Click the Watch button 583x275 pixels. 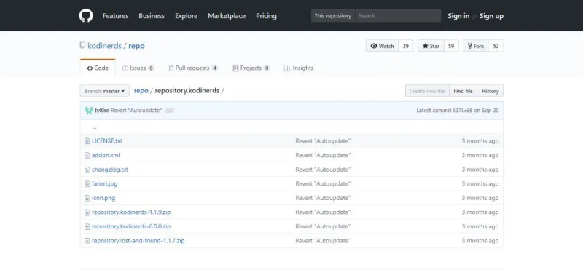(x=382, y=46)
